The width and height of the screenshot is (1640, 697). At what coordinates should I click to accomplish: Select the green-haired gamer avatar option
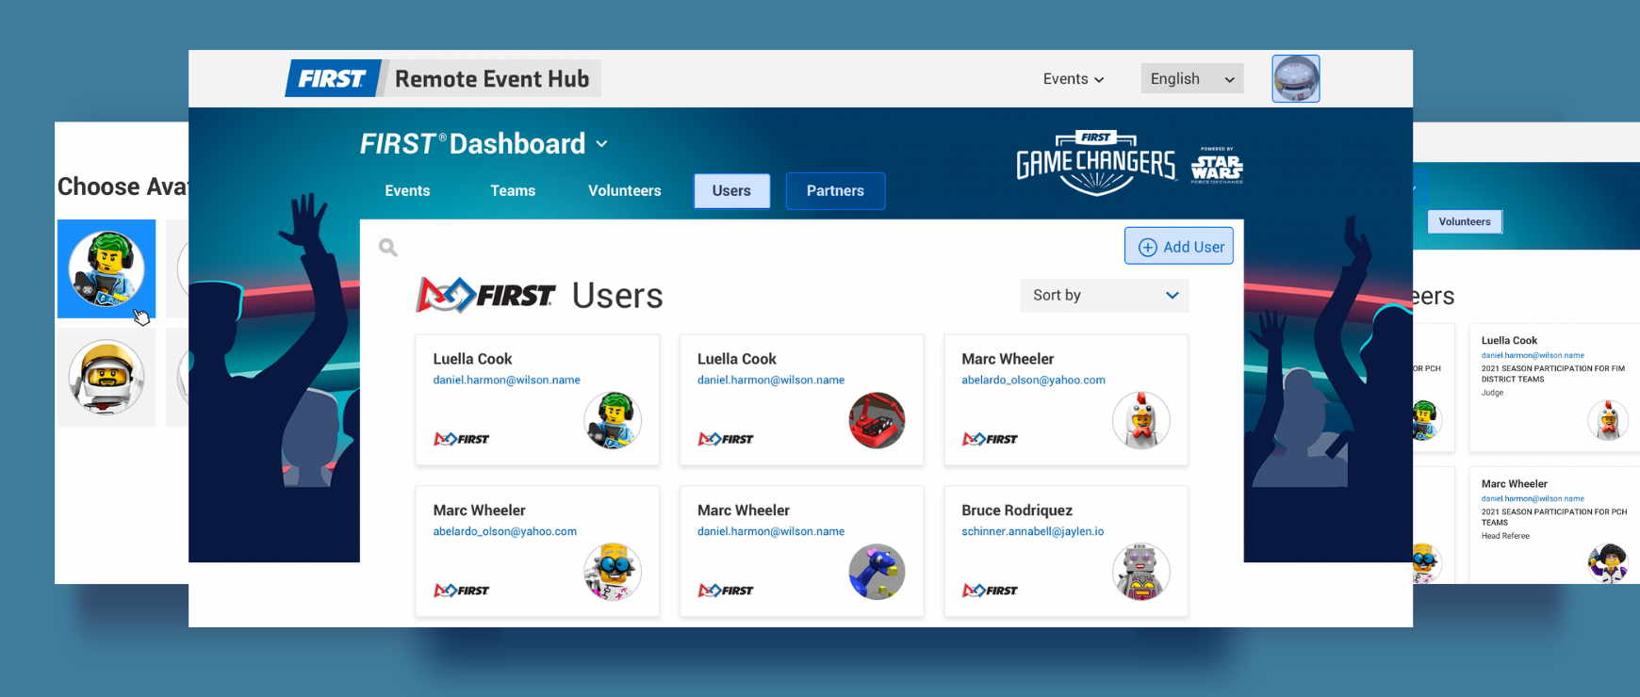(107, 268)
